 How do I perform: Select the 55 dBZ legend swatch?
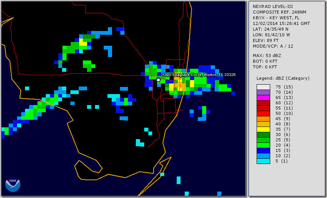(263, 108)
